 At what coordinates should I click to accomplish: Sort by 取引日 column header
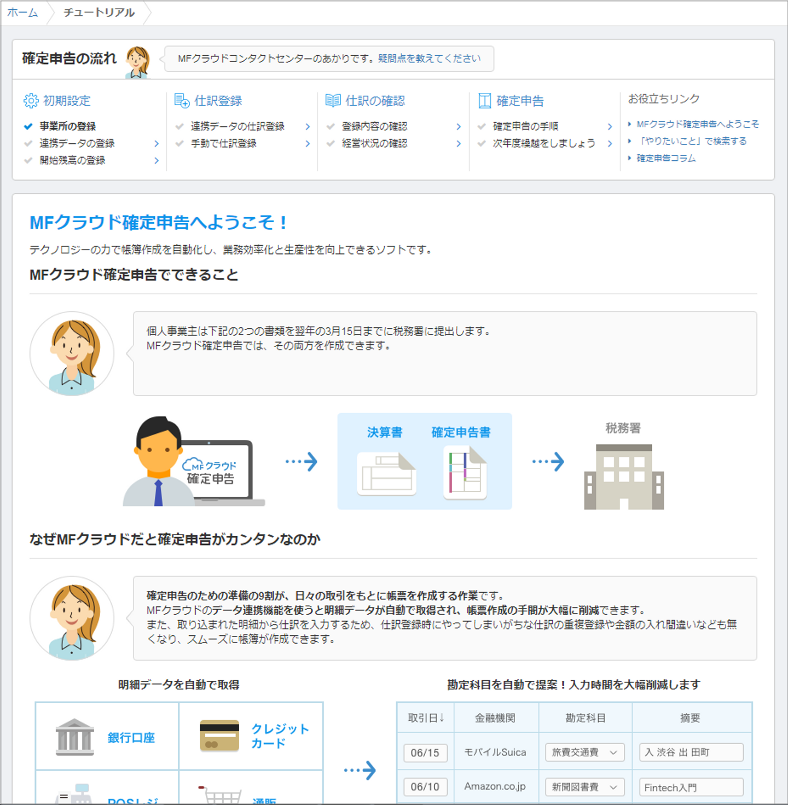[426, 718]
